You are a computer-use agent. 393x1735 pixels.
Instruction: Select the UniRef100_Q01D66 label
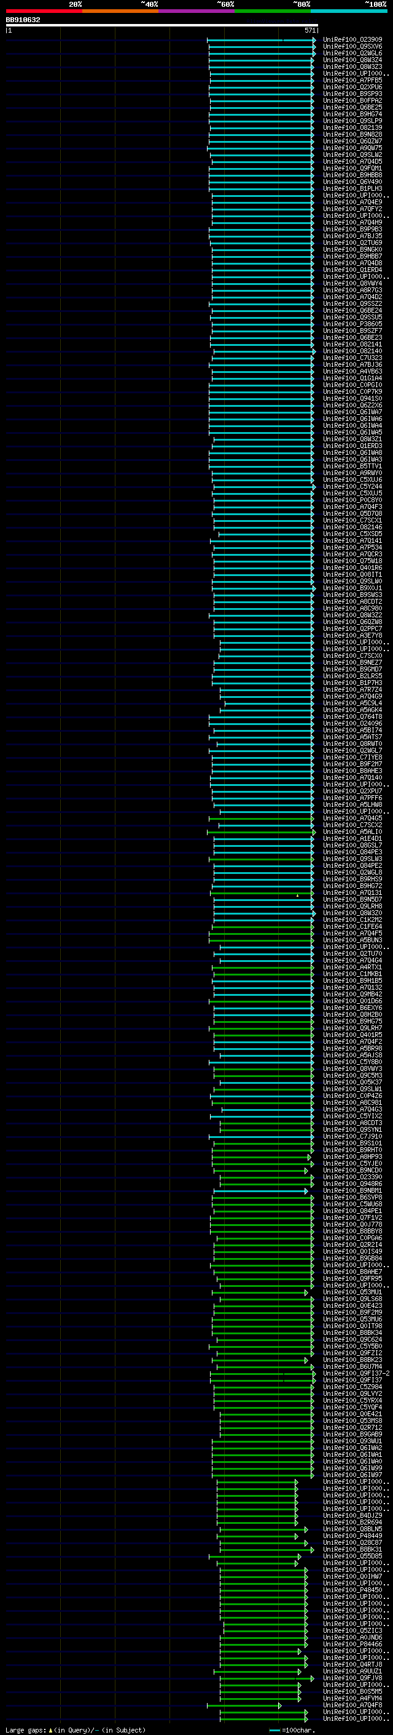click(352, 1001)
